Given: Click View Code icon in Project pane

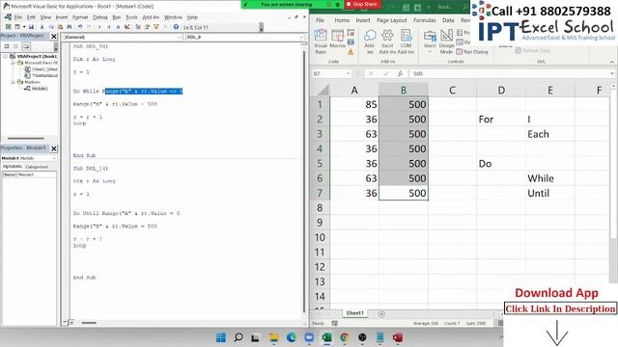Looking at the screenshot, I should (x=7, y=46).
